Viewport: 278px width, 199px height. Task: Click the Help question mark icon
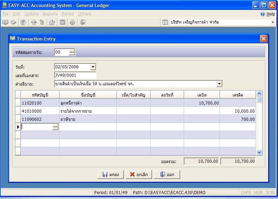point(263,14)
